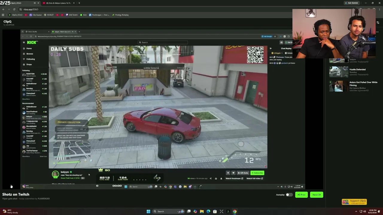The height and width of the screenshot is (215, 383).
Task: Open the weather widget showing Partly cloudy
Action: tap(10, 211)
